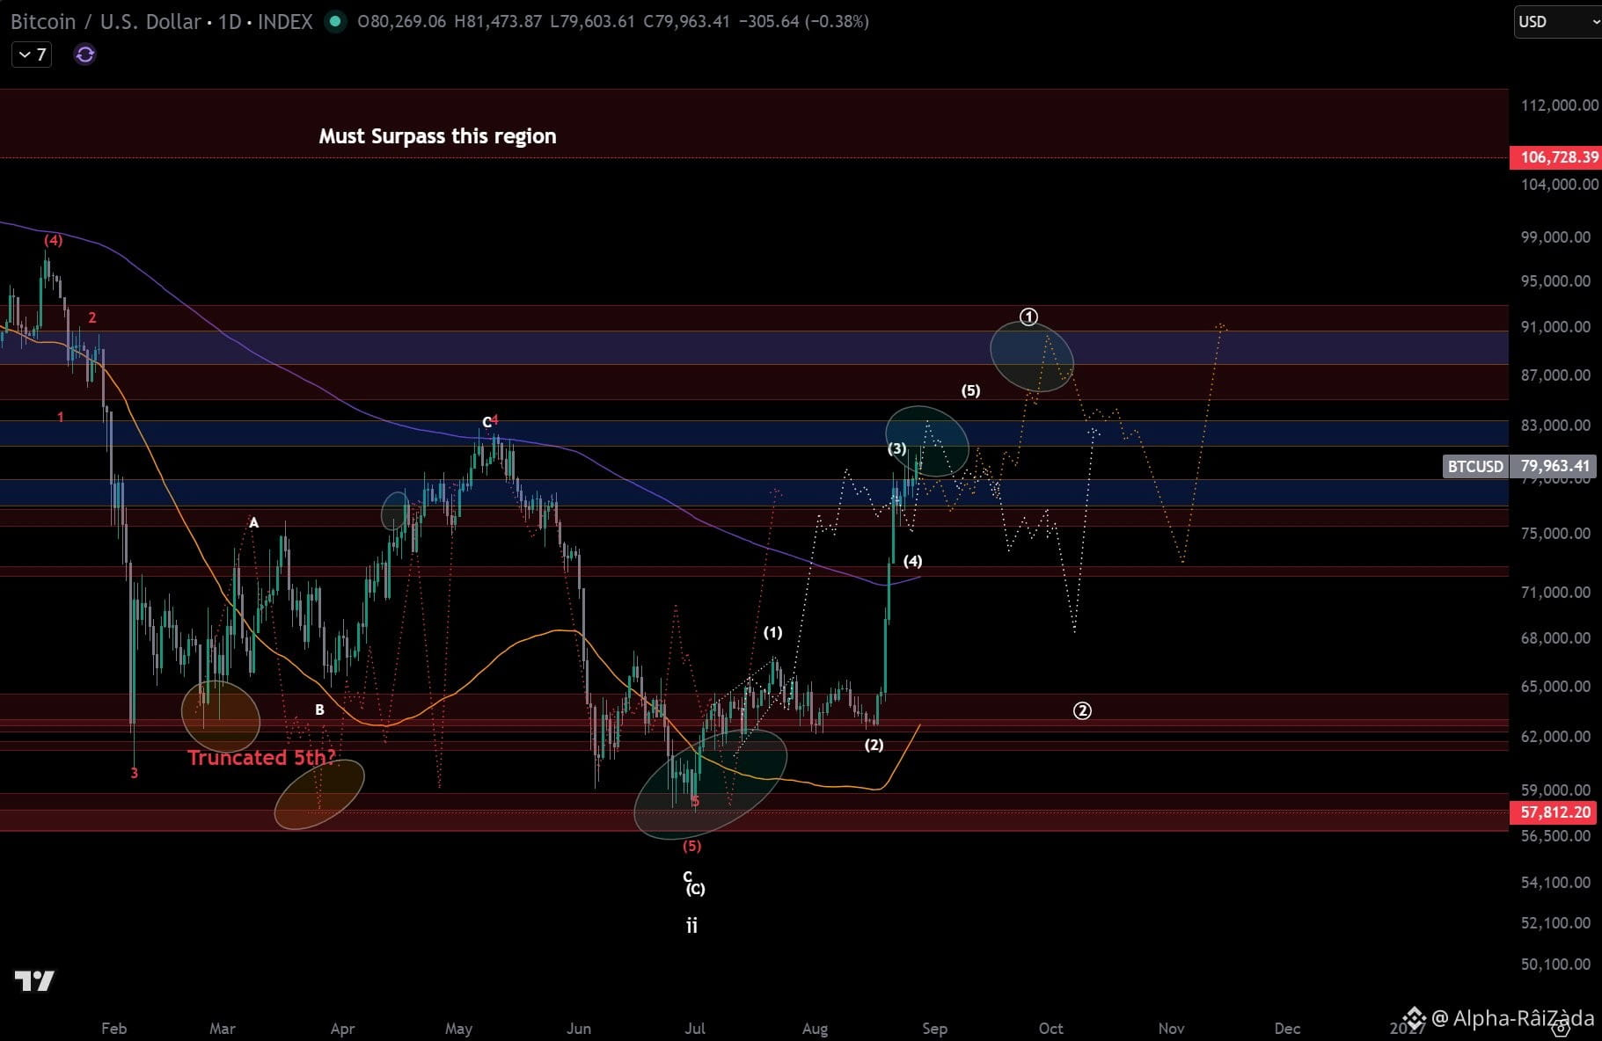The height and width of the screenshot is (1041, 1602).
Task: Click the Feb label on the time axis
Action: coord(114,1029)
